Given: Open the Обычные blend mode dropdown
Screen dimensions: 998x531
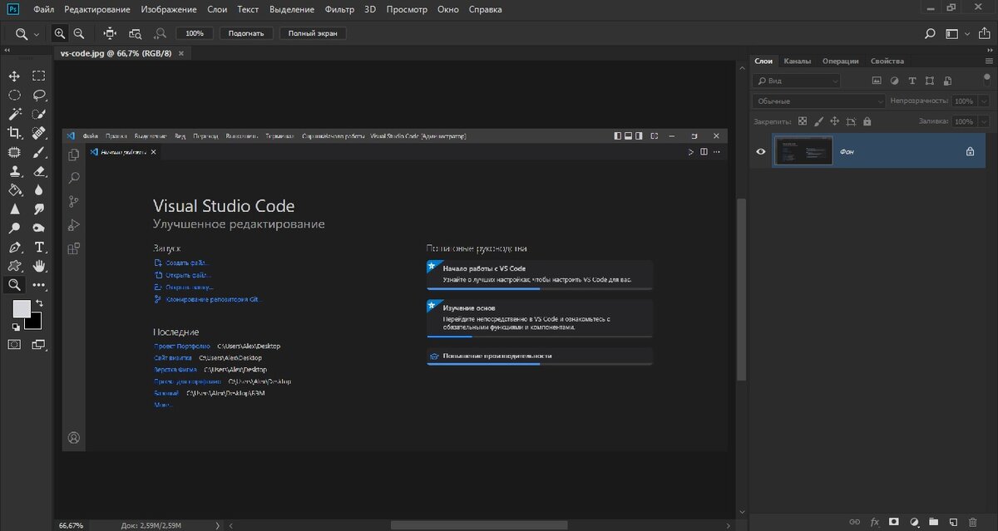Looking at the screenshot, I should tap(819, 101).
